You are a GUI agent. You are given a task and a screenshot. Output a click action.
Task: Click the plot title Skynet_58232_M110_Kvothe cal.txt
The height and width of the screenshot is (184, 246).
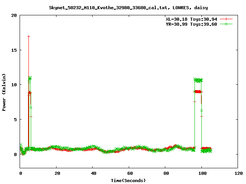(x=128, y=8)
